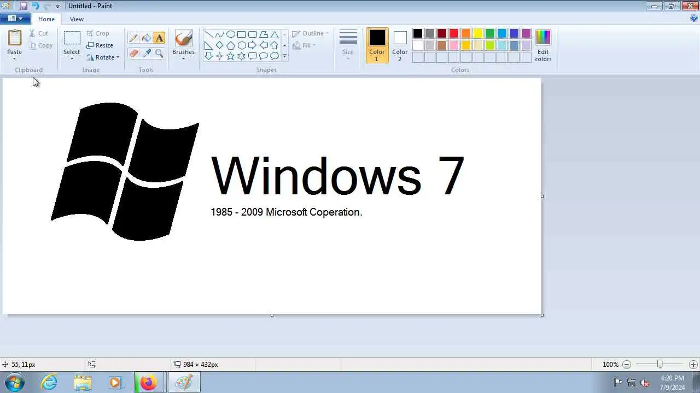Choose the Polygon shape
The image size is (700, 393).
pyautogui.click(x=263, y=34)
